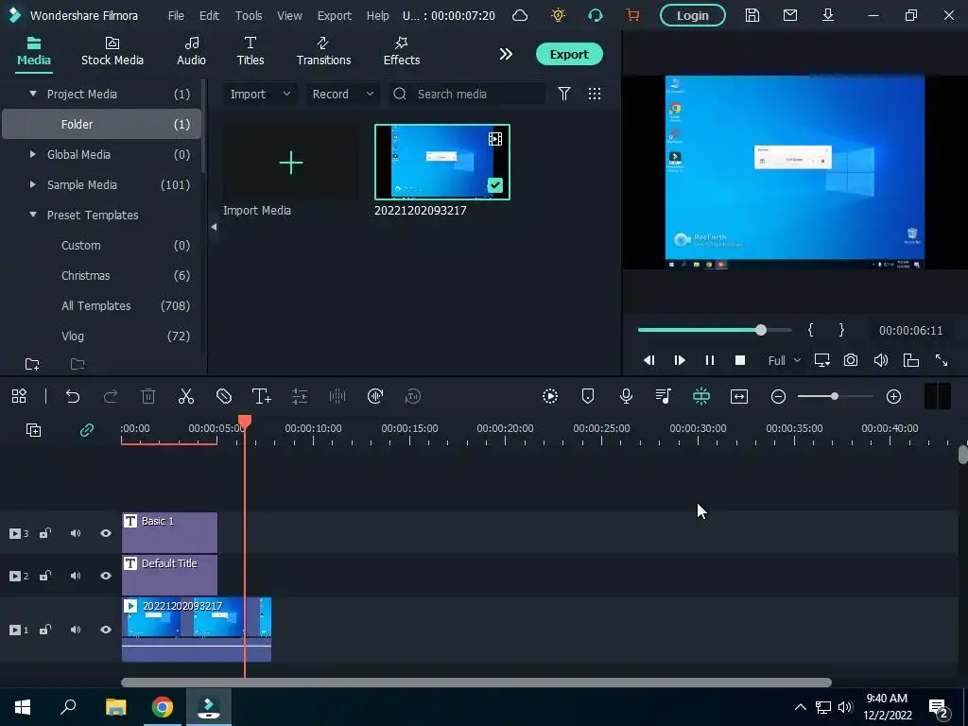The width and height of the screenshot is (968, 726).
Task: Open the File menu
Action: [176, 15]
